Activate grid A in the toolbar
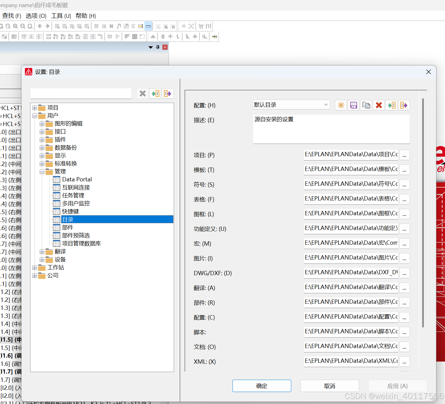Viewport: 445px width, 404px height. click(x=57, y=26)
